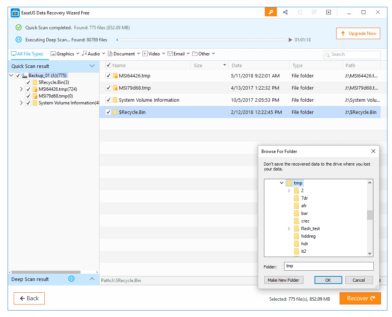Click the Back button
Image resolution: width=392 pixels, height=317 pixels.
click(x=29, y=298)
